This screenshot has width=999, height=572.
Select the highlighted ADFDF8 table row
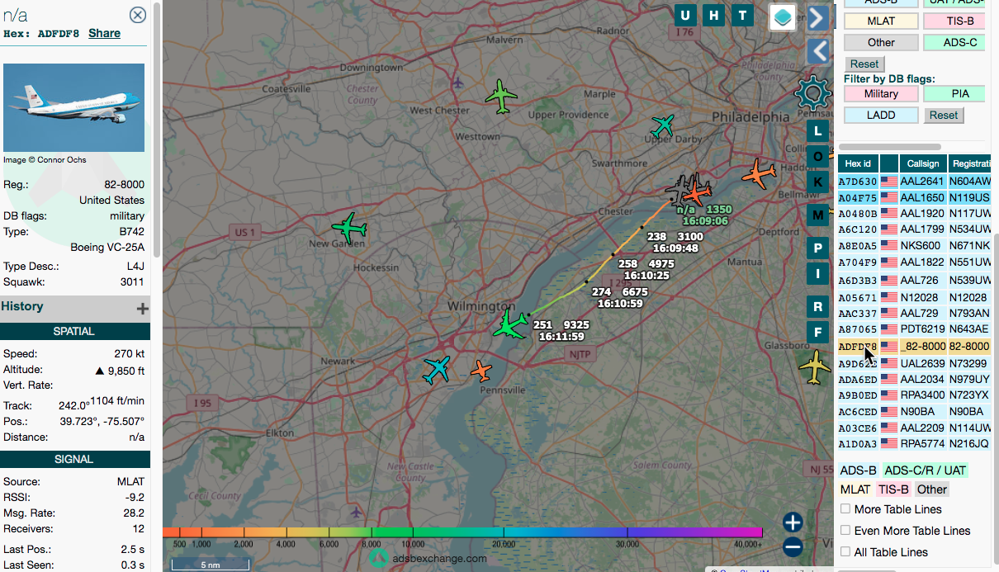tap(915, 347)
